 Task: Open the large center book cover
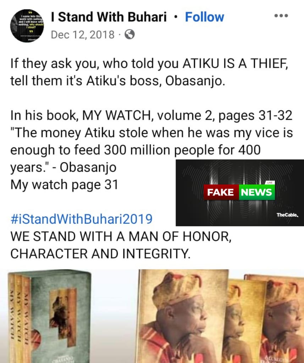(x=183, y=316)
